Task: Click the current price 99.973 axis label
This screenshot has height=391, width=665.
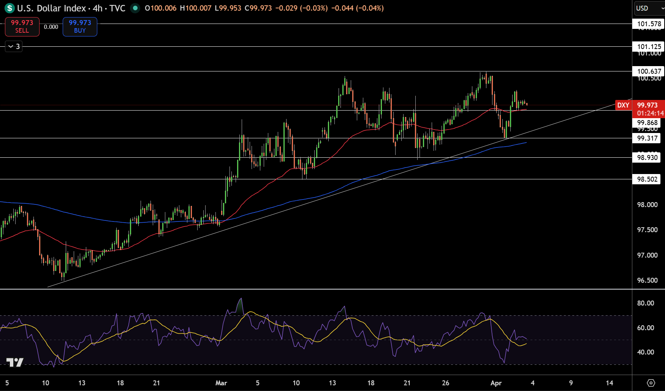Action: click(647, 105)
